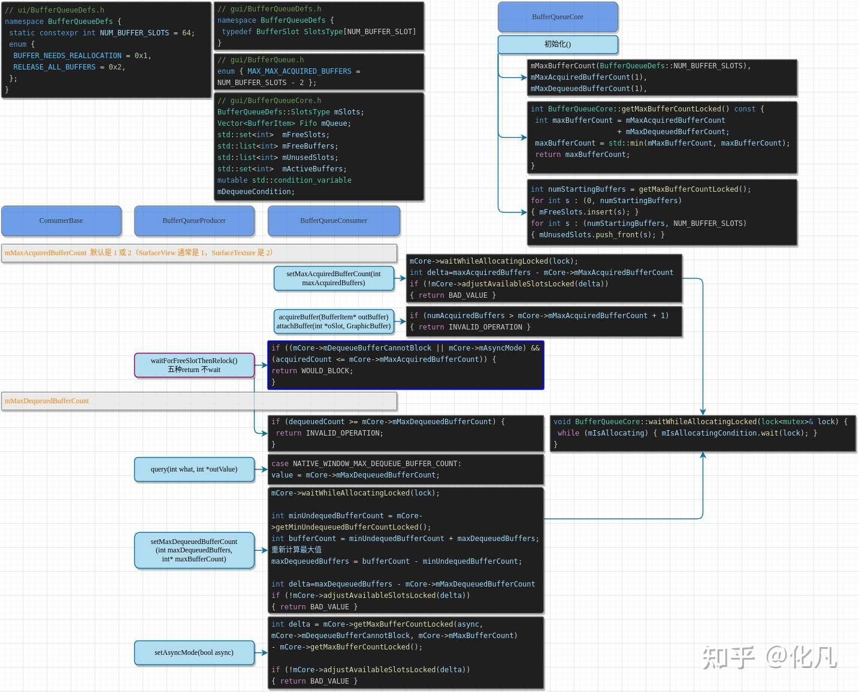Click the 初始化() node
Image resolution: width=859 pixels, height=692 pixels.
(558, 44)
